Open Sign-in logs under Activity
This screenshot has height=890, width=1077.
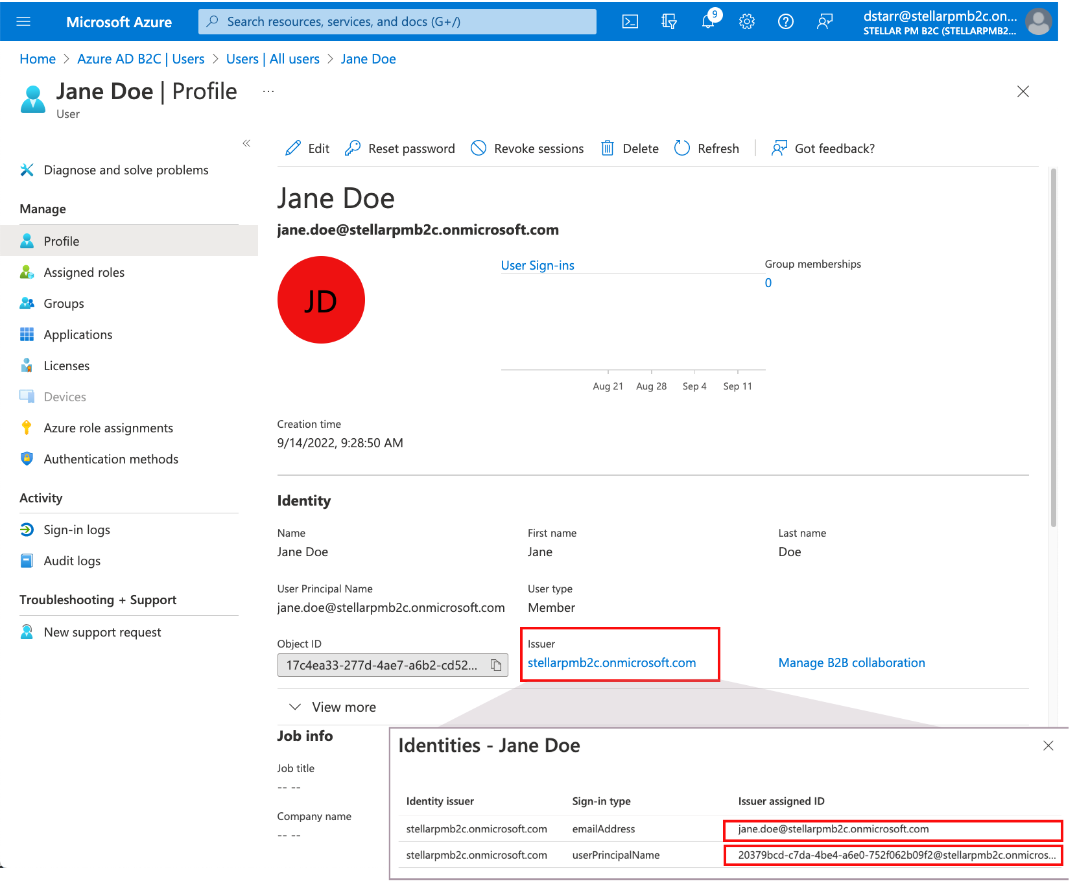(77, 530)
